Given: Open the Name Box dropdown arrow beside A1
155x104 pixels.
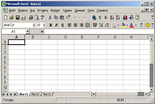Looking at the screenshot, I should [x=27, y=32].
